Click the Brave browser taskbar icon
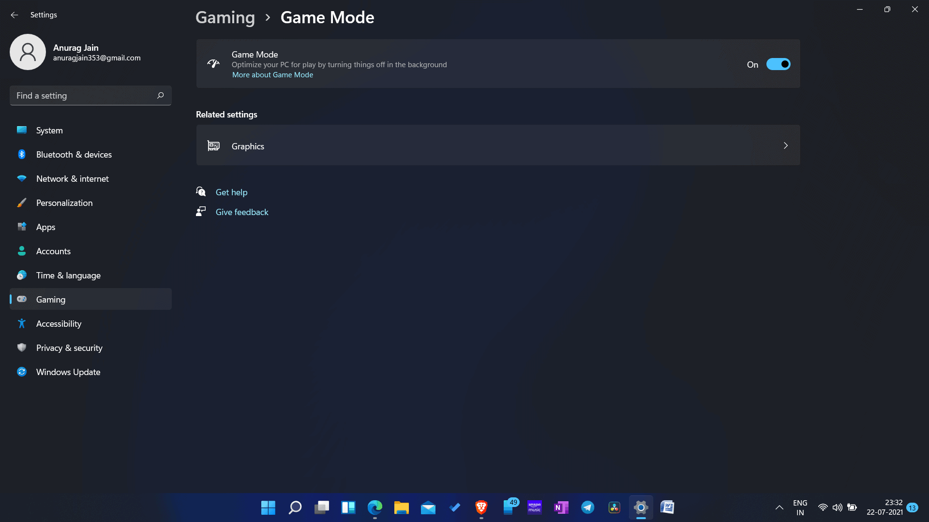This screenshot has height=522, width=929. point(481,507)
